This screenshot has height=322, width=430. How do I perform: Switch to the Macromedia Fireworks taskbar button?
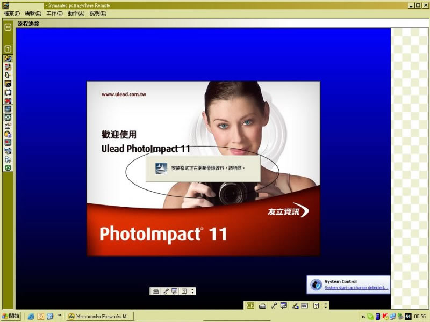point(100,317)
